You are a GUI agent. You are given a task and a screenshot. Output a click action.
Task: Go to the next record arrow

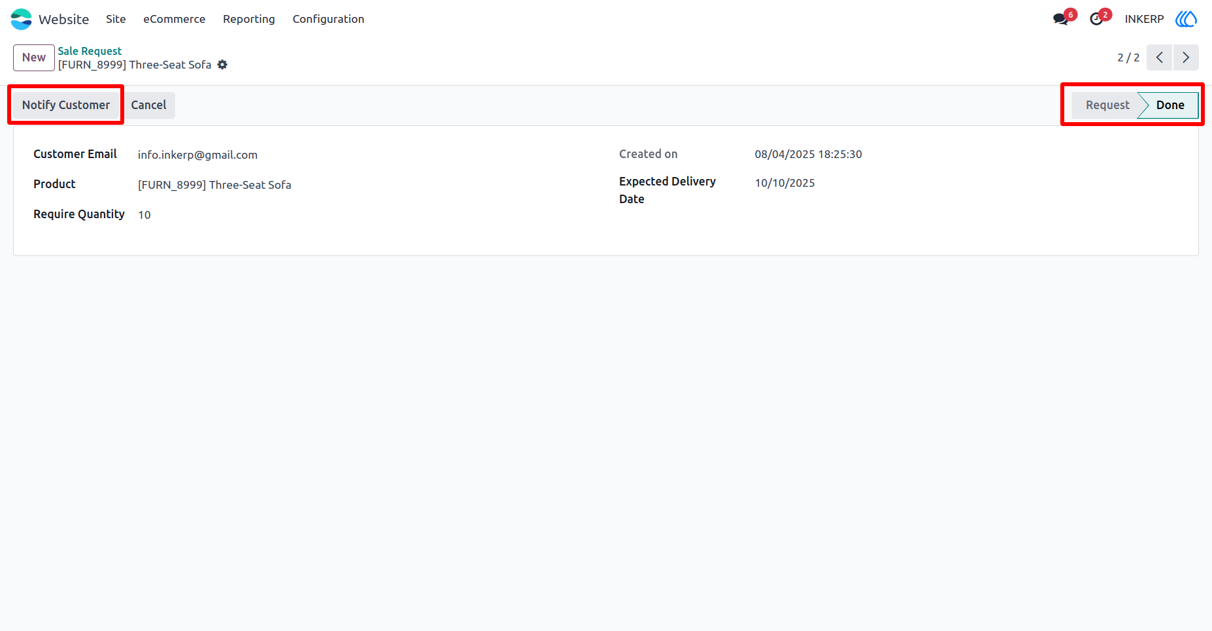click(1186, 57)
